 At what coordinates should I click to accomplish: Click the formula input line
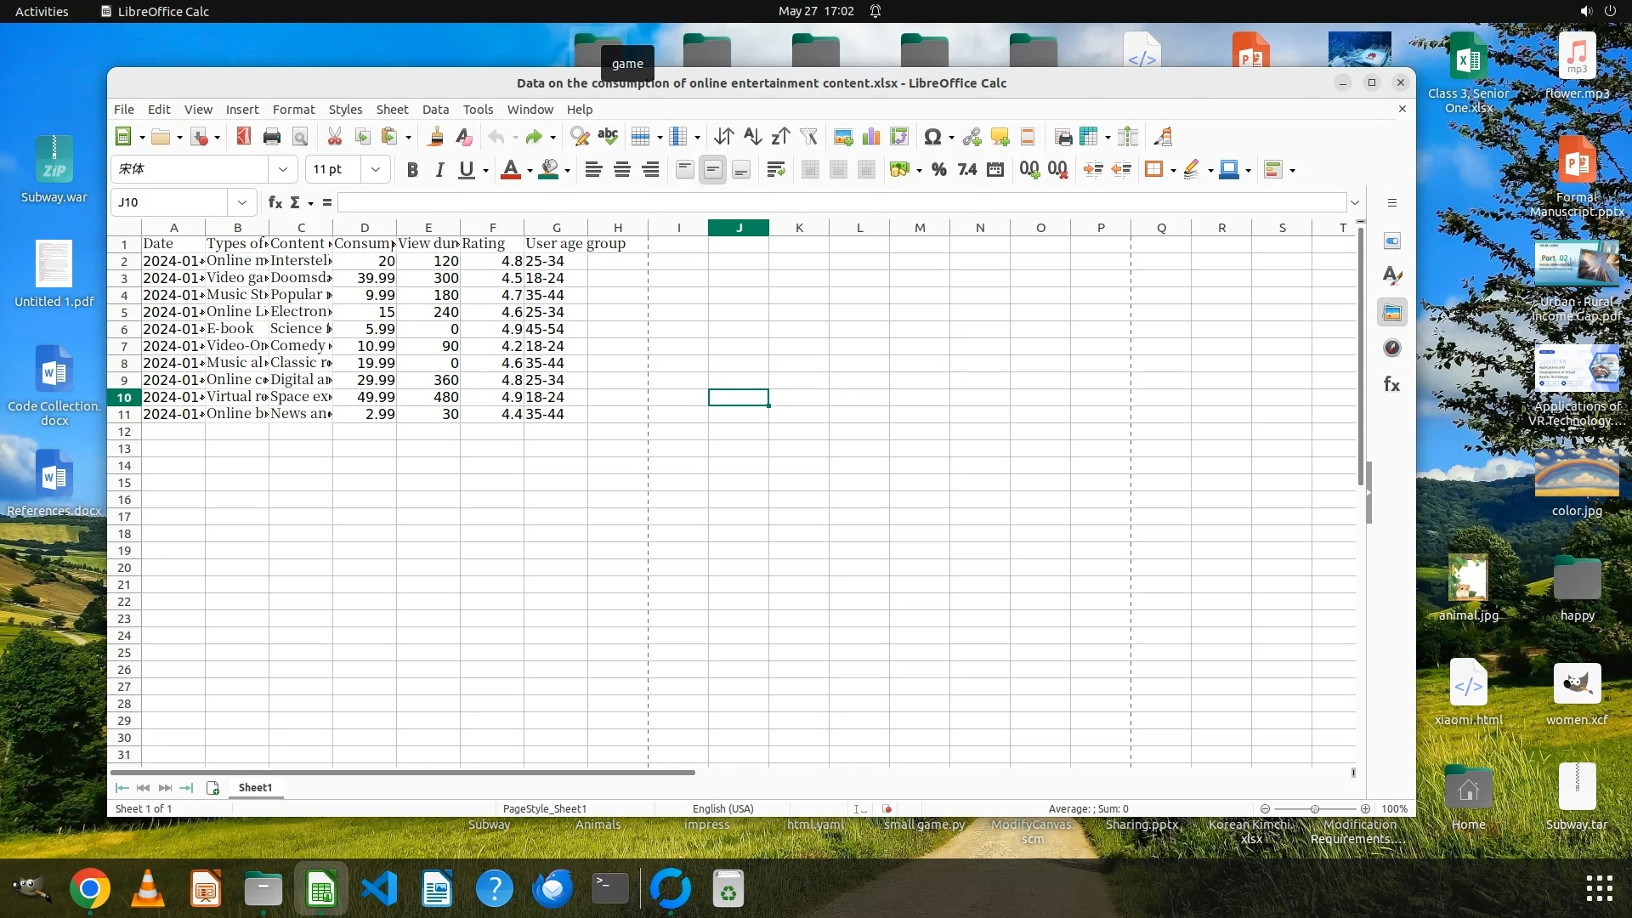pyautogui.click(x=841, y=202)
